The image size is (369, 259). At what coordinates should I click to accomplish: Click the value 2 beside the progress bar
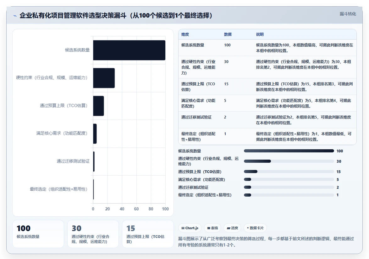point(338,188)
